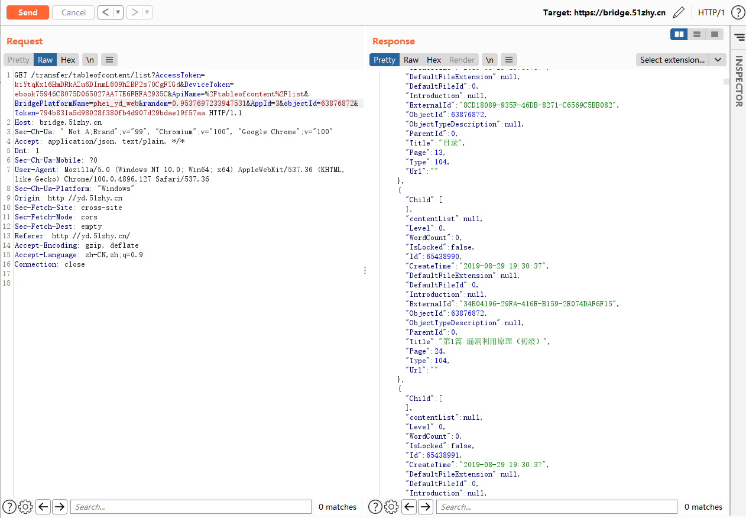
Task: Switch to side-by-side layout view
Action: coord(679,34)
